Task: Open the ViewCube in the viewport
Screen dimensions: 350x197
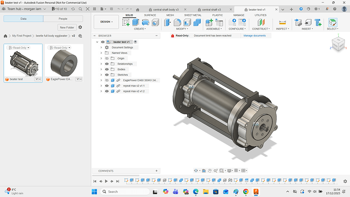Action: [x=338, y=44]
